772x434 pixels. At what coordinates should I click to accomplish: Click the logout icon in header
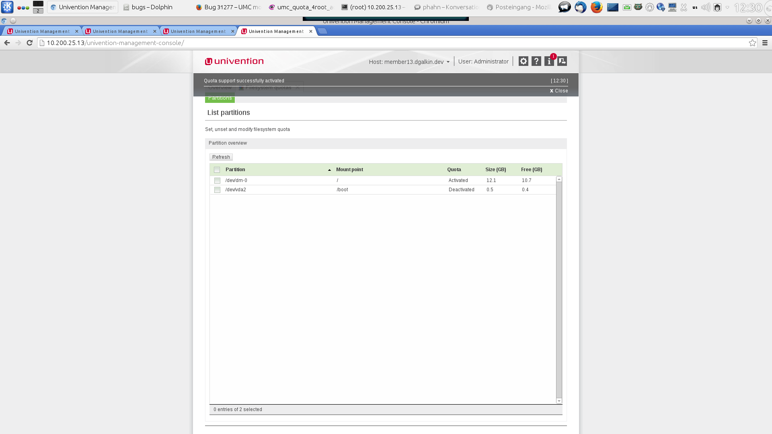pyautogui.click(x=562, y=61)
